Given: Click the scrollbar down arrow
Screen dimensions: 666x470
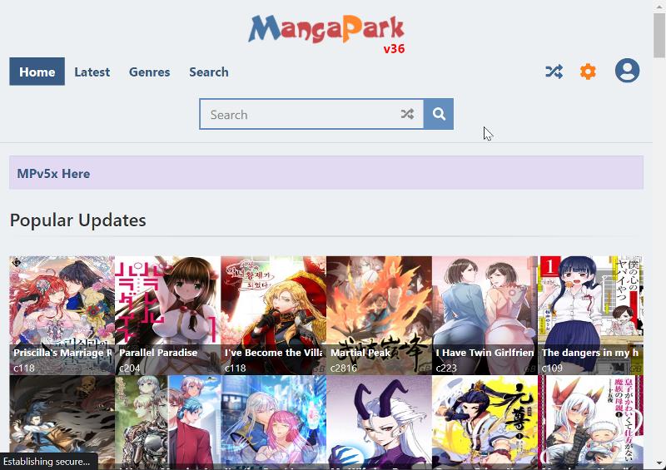Looking at the screenshot, I should (x=659, y=463).
